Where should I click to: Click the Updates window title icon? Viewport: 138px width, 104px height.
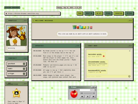pyautogui.click(x=34, y=46)
